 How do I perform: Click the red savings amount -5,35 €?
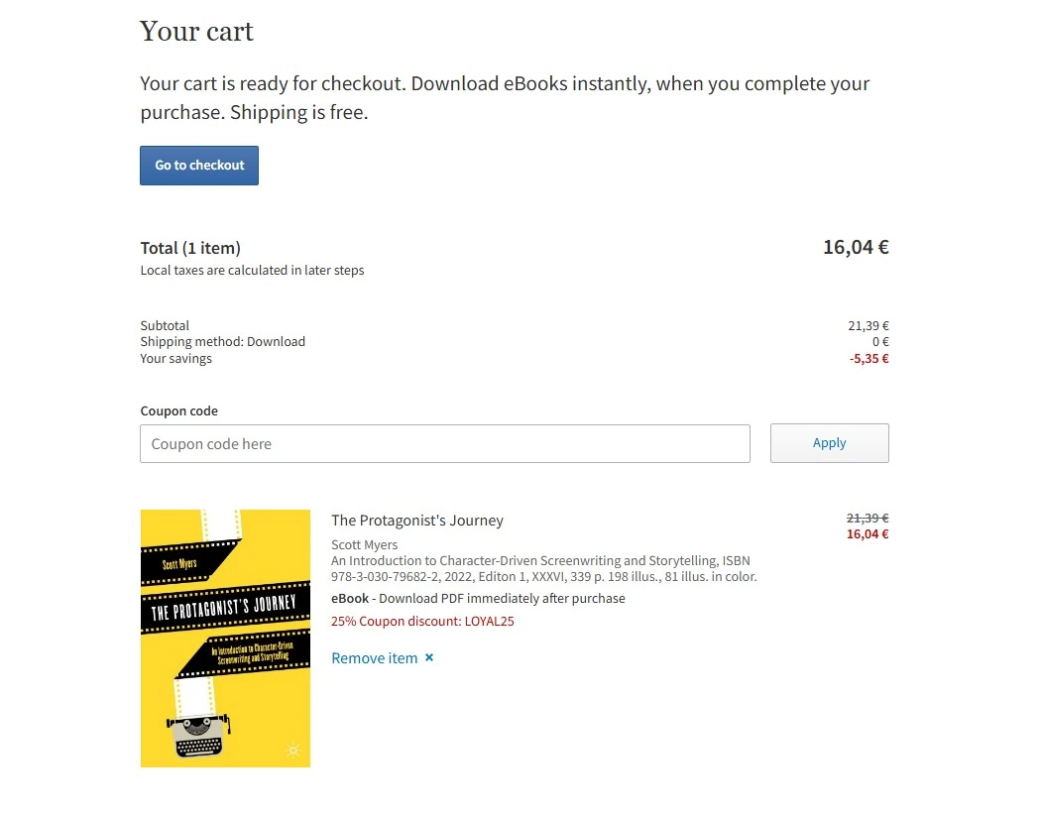point(868,358)
